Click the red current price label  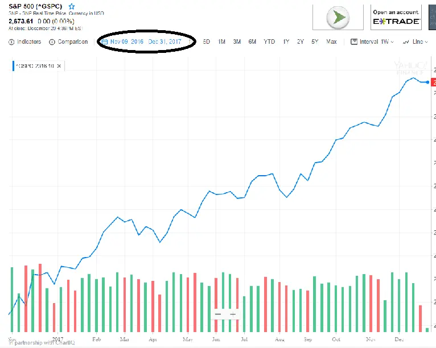(x=433, y=82)
